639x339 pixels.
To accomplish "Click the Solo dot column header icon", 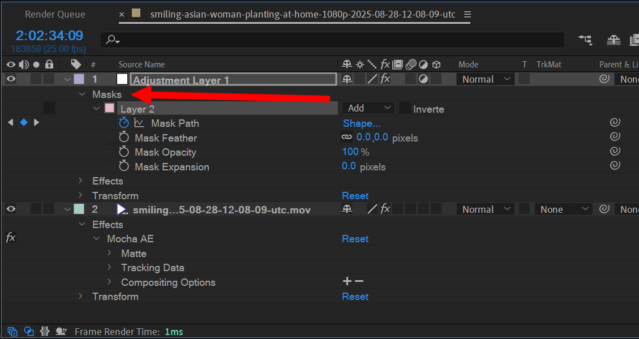I will [37, 65].
